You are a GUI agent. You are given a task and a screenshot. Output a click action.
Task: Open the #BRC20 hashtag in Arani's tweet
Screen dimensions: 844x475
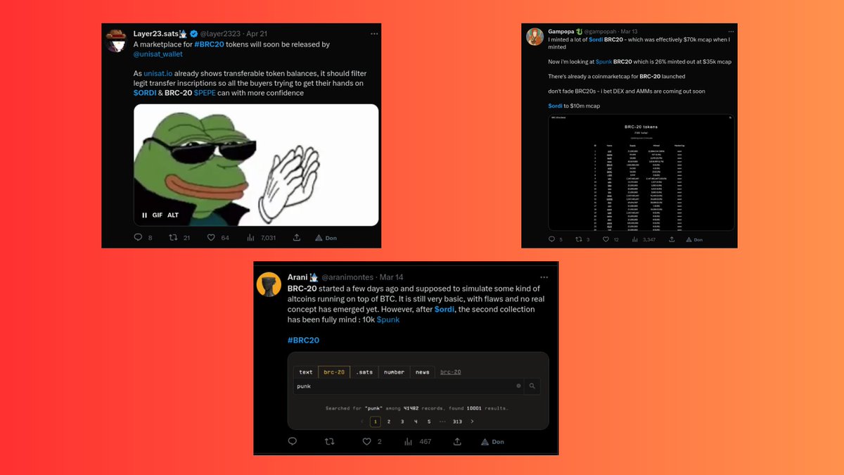[x=303, y=340]
